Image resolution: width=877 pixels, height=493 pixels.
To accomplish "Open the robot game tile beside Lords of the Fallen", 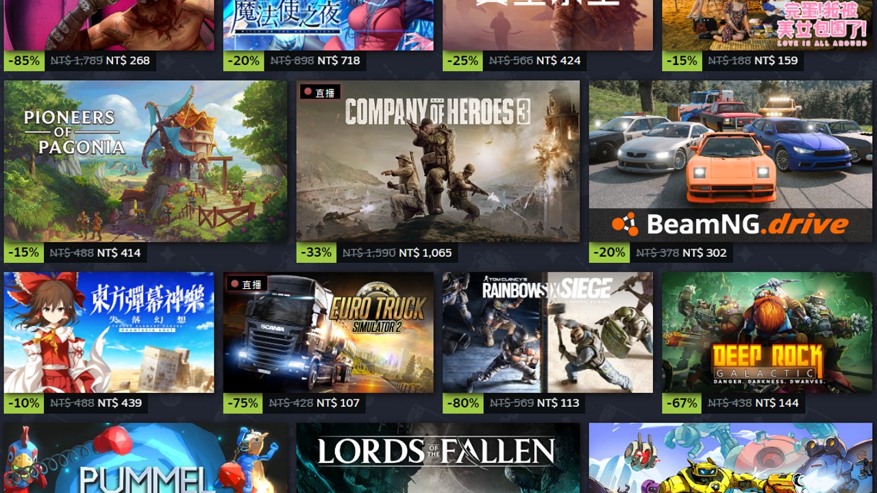I will click(730, 457).
